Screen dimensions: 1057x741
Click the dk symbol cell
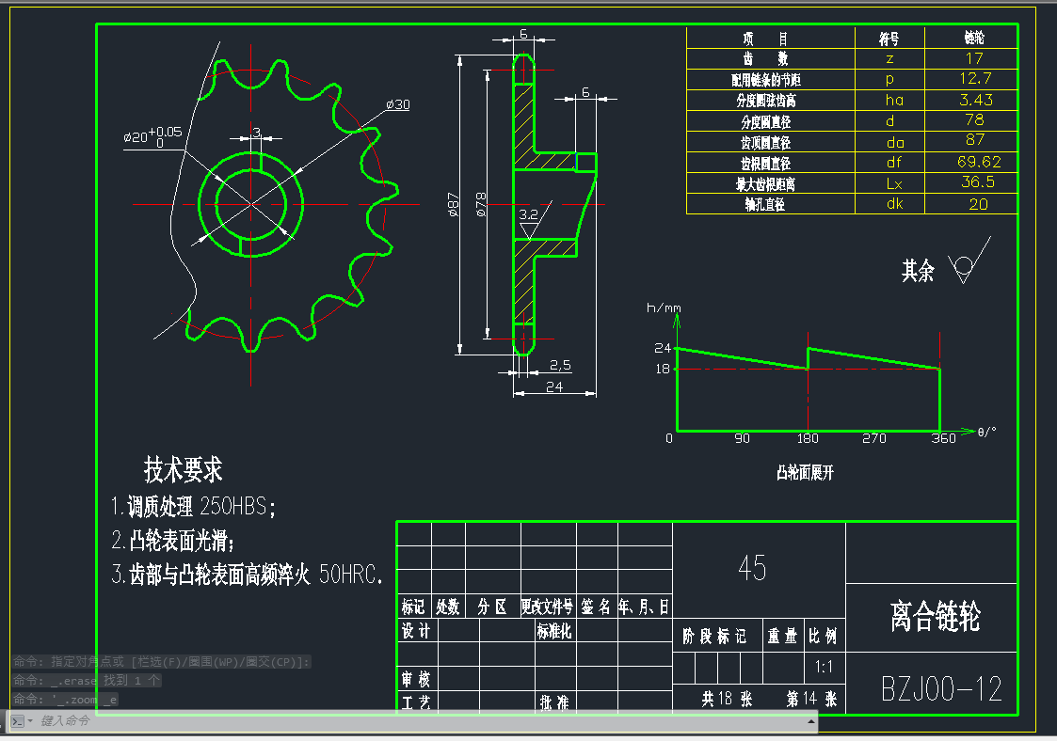tap(894, 203)
